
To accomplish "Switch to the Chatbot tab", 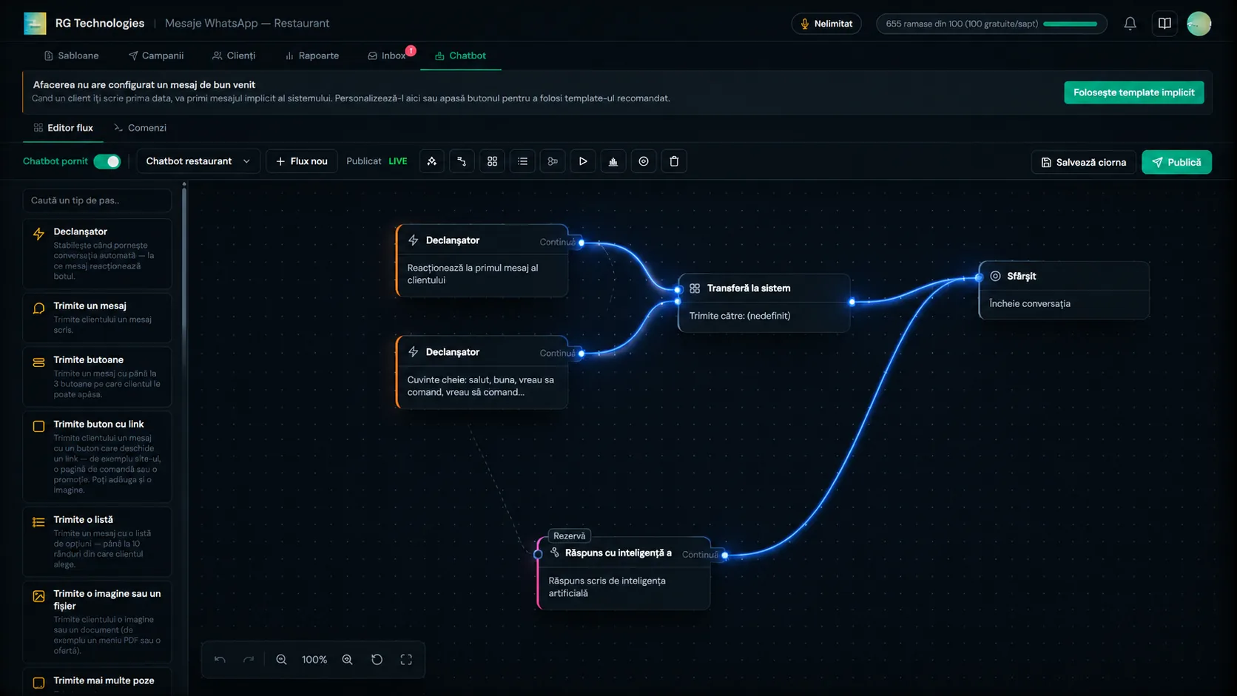I will [460, 55].
